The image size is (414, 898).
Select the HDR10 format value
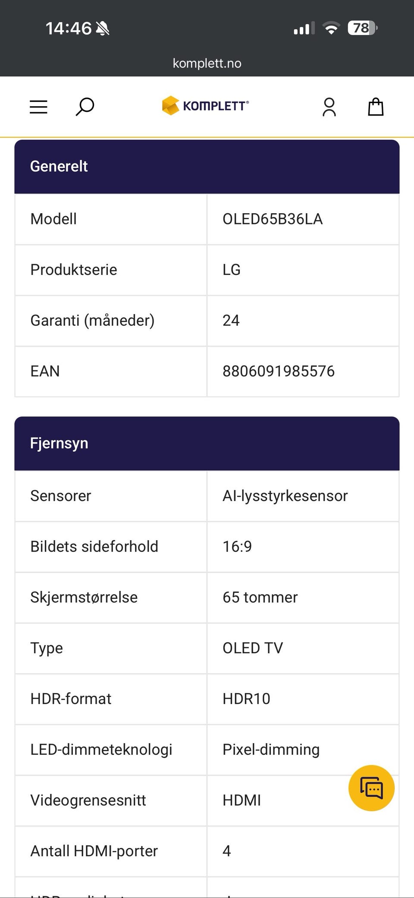(x=246, y=699)
